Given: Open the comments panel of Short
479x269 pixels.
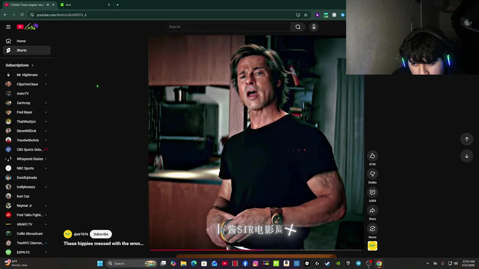Looking at the screenshot, I should point(372,192).
